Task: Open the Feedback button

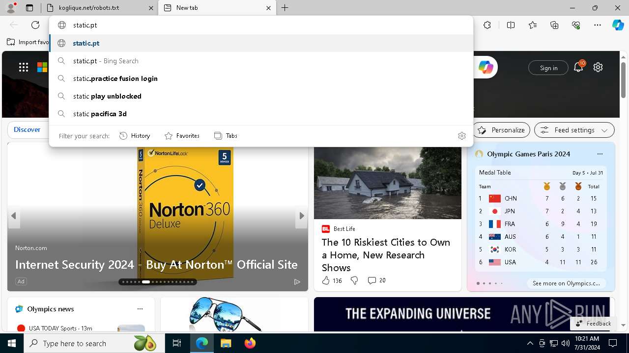Action: pyautogui.click(x=593, y=324)
